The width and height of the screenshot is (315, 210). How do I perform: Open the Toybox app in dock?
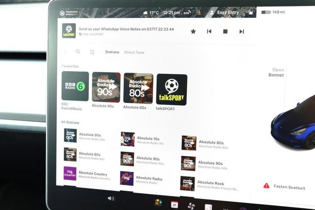[x=158, y=203]
